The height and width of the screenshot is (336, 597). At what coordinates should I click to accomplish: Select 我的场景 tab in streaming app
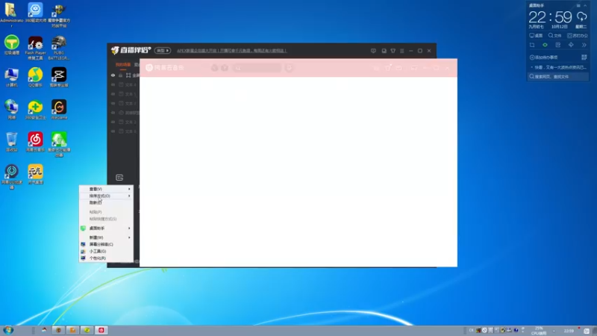(x=123, y=65)
